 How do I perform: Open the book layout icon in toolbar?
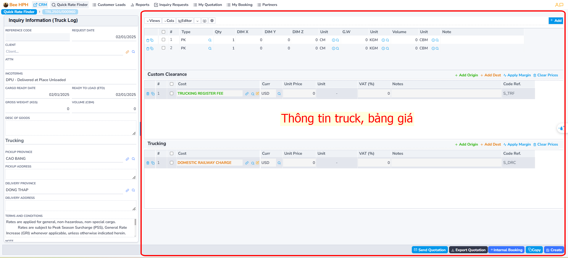click(205, 21)
